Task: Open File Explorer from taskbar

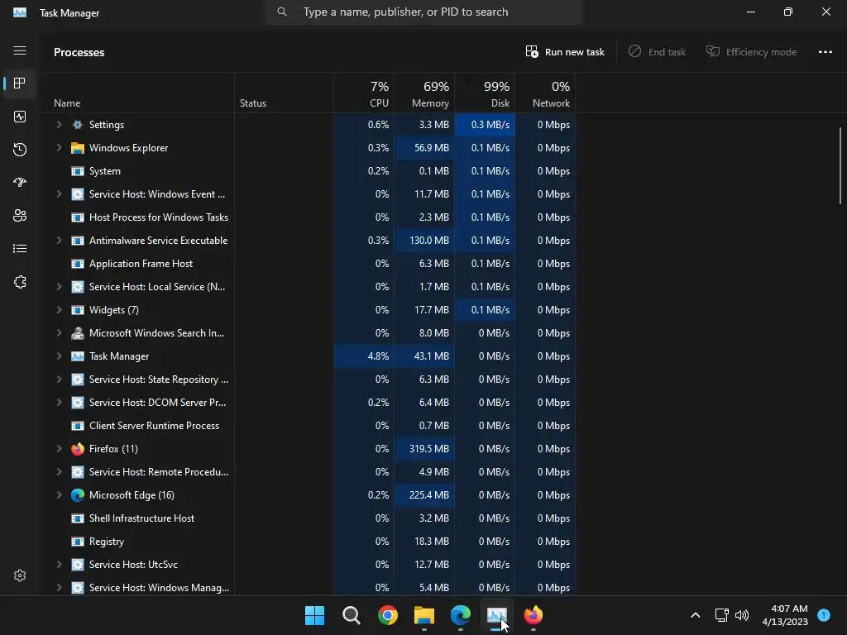Action: pos(424,615)
